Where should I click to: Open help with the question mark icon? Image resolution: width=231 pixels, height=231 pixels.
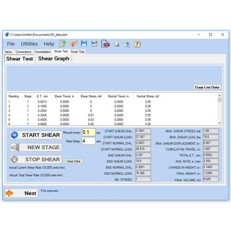(x=137, y=44)
